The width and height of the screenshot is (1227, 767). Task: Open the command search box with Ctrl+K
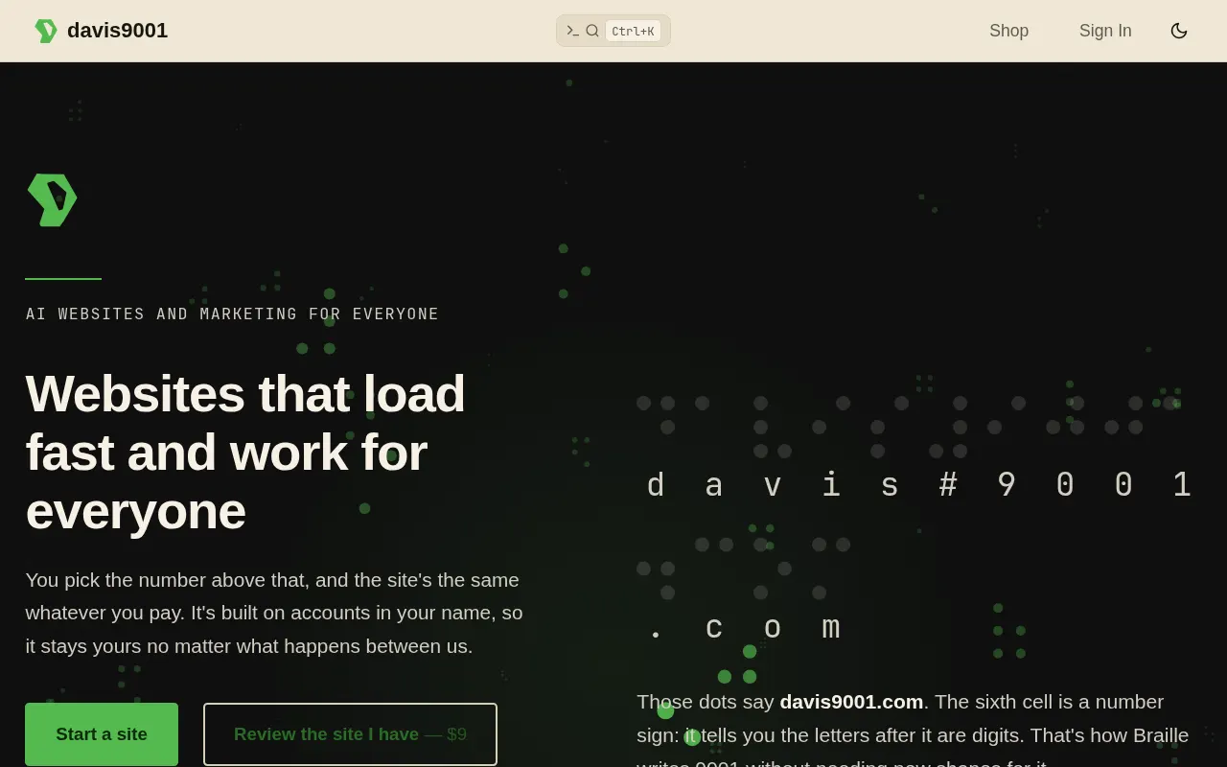613,31
